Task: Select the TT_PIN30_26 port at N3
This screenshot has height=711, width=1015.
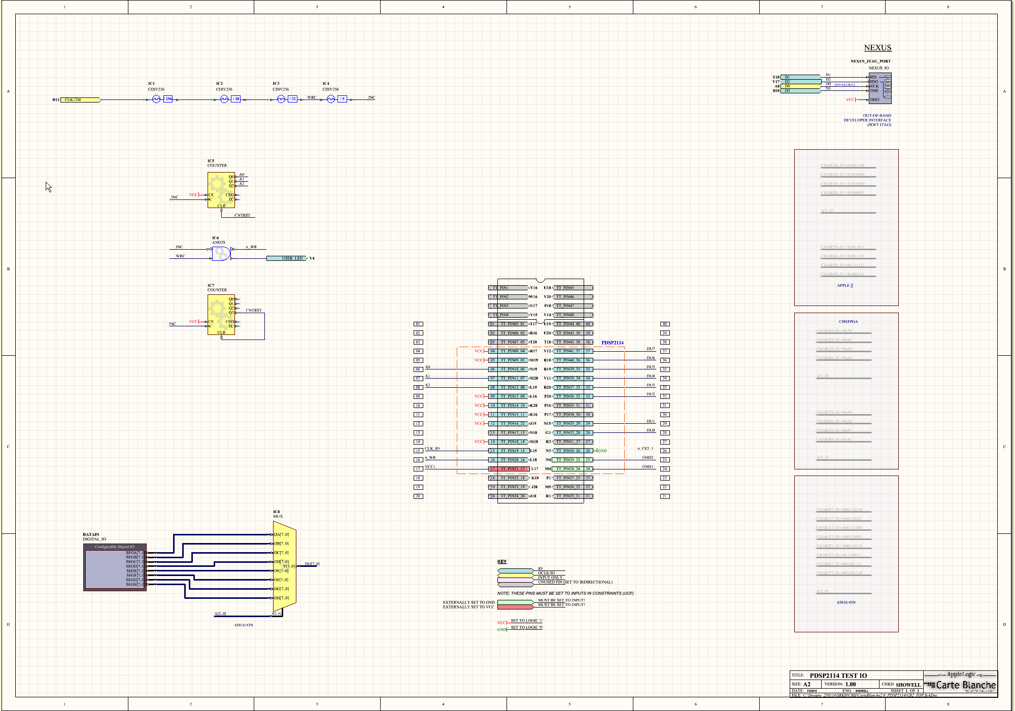Action: point(572,451)
